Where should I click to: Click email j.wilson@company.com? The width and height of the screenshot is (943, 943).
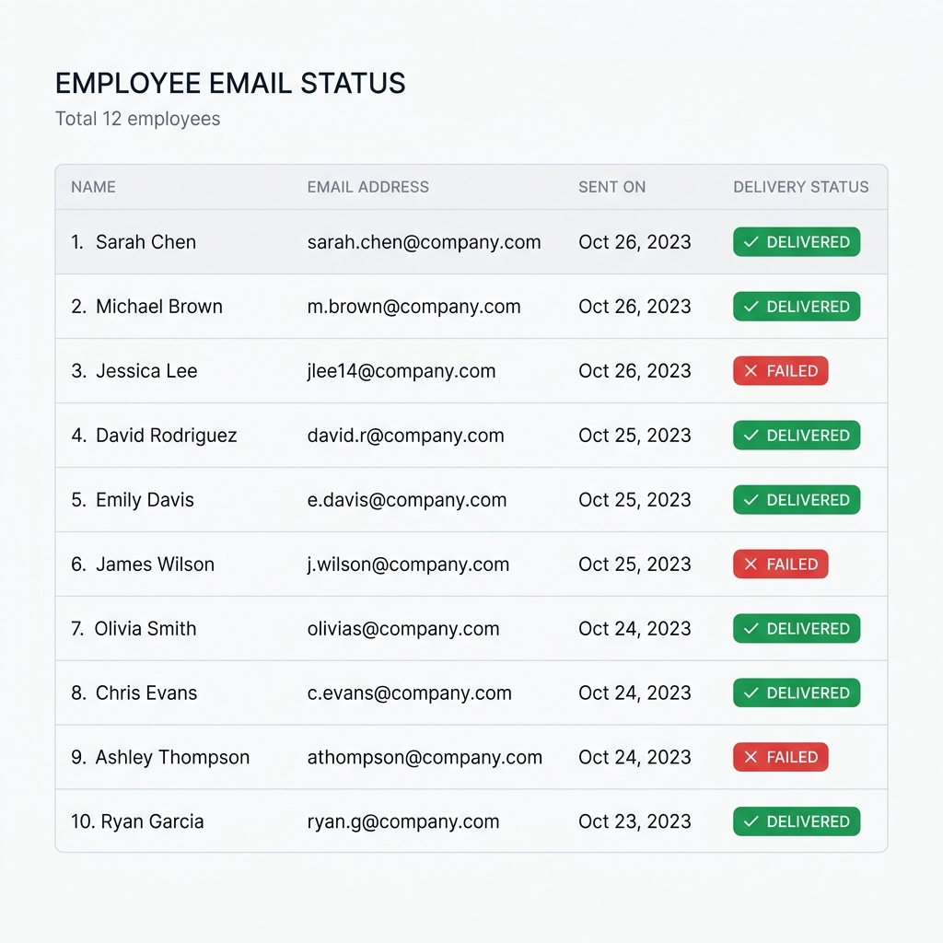(408, 565)
